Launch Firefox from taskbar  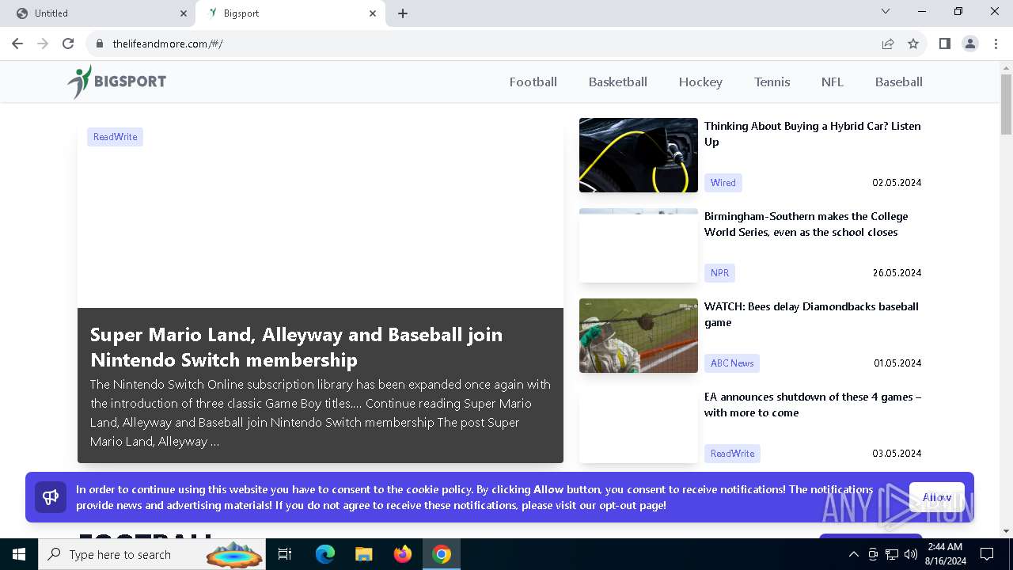(403, 554)
